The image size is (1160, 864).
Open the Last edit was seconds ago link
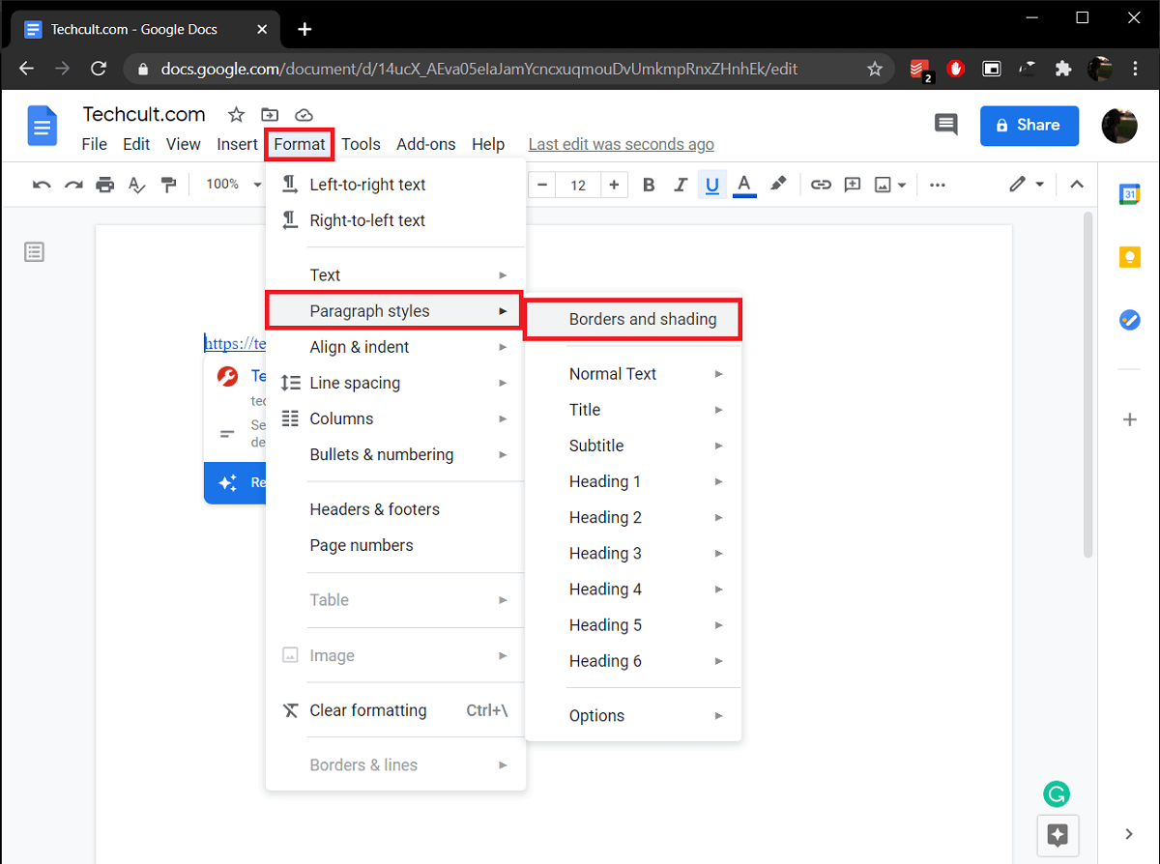coord(621,144)
